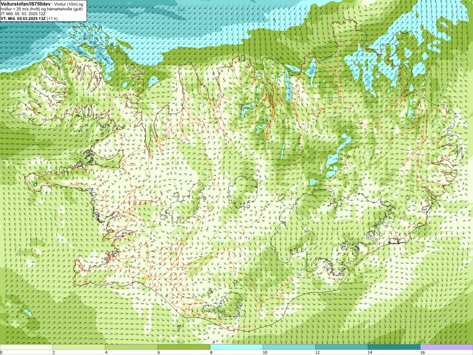This screenshot has width=473, height=355.
Task: Click the dark teal 14–16 legend color band
Action: pos(394,347)
